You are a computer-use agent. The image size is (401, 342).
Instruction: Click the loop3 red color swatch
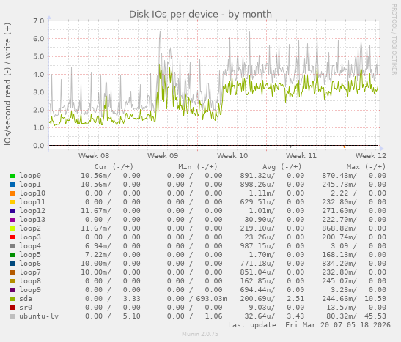(12, 237)
